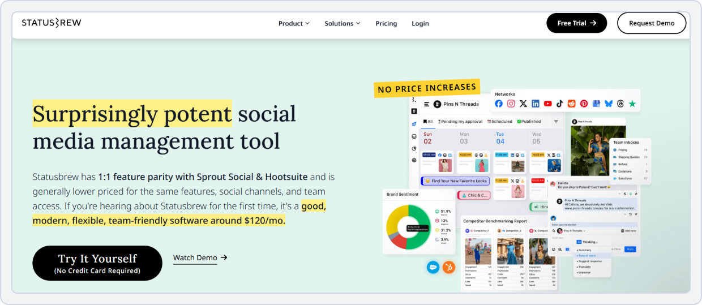Open the Pins N Threads hamburger menu
702x305 pixels.
(425, 104)
